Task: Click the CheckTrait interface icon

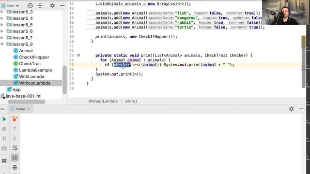Action: (x=15, y=64)
